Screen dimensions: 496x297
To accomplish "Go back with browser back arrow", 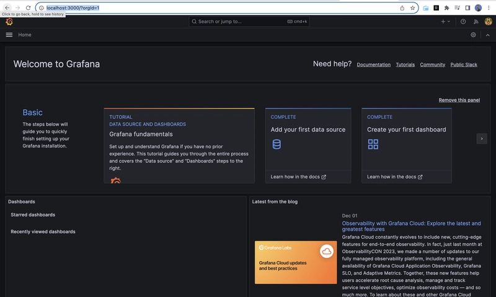I will 7,7.
